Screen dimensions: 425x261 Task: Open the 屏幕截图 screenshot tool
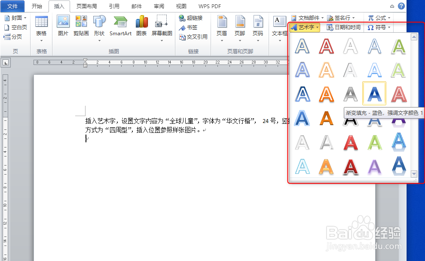pos(163,26)
